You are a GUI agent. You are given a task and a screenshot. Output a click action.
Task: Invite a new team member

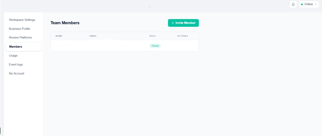[x=183, y=23]
